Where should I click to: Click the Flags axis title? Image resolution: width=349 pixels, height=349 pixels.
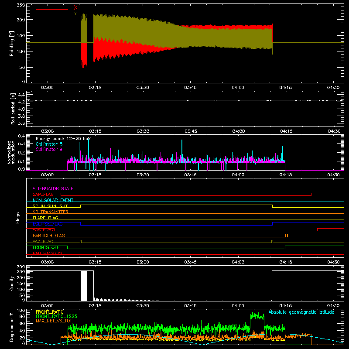(18, 218)
